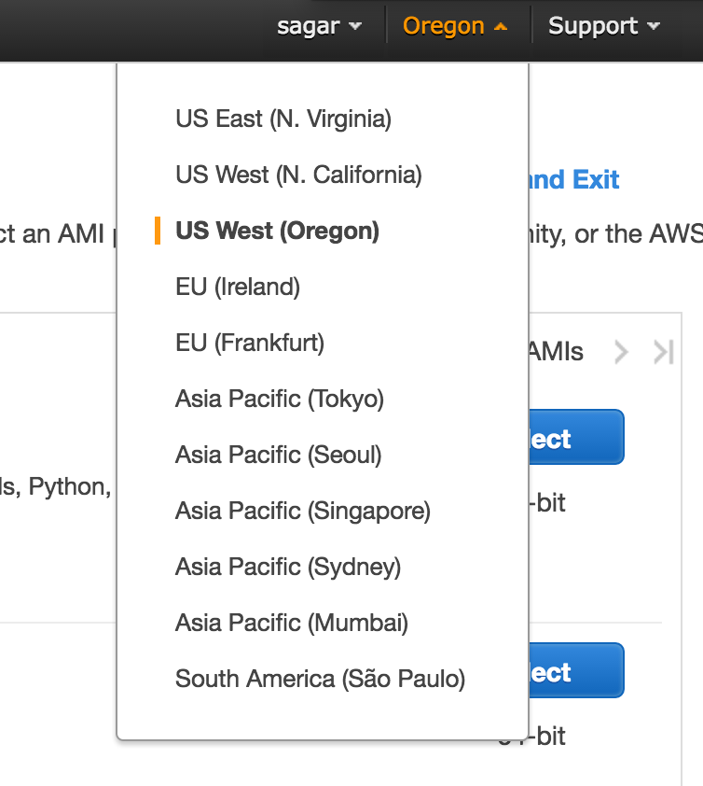Switch to US West (N. California) region
703x786 pixels.
297,175
